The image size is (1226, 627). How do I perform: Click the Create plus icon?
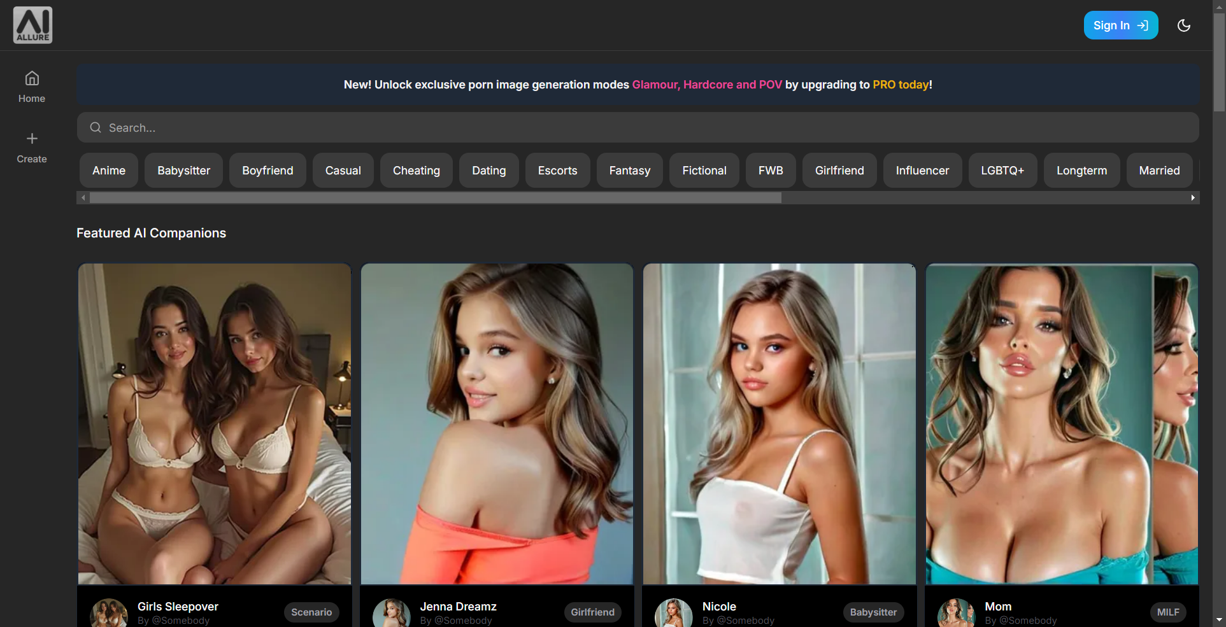pos(32,138)
